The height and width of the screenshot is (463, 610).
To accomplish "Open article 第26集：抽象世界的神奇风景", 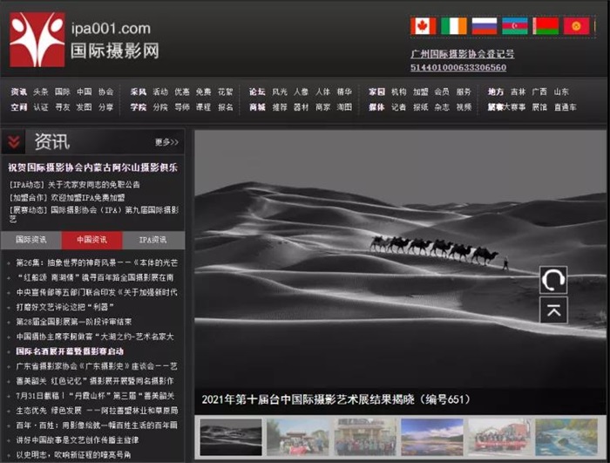I will click(x=97, y=262).
